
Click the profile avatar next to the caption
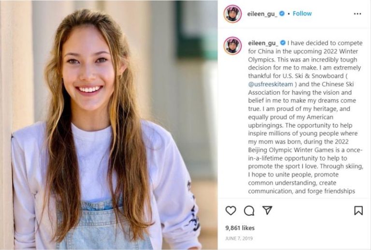(232, 45)
